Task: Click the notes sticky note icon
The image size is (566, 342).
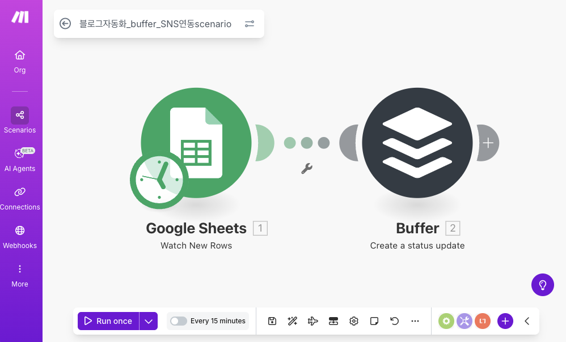Action: 374,321
